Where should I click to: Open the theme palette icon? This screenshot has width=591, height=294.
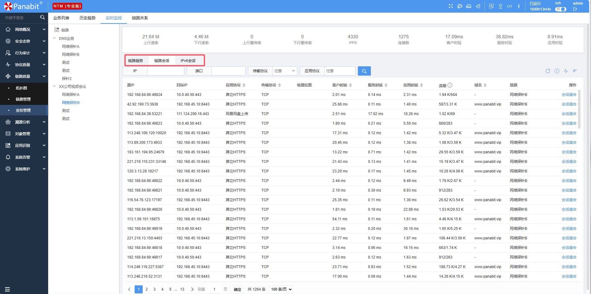[x=460, y=6]
